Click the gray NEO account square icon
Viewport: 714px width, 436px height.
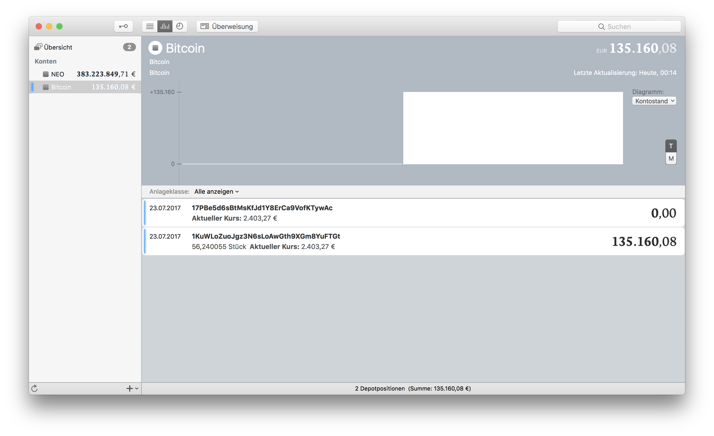[x=45, y=74]
